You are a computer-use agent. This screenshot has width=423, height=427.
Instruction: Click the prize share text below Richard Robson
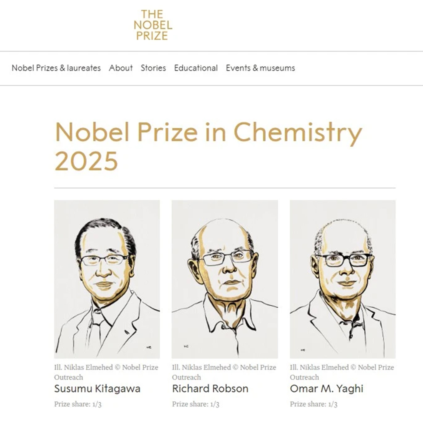(x=195, y=404)
